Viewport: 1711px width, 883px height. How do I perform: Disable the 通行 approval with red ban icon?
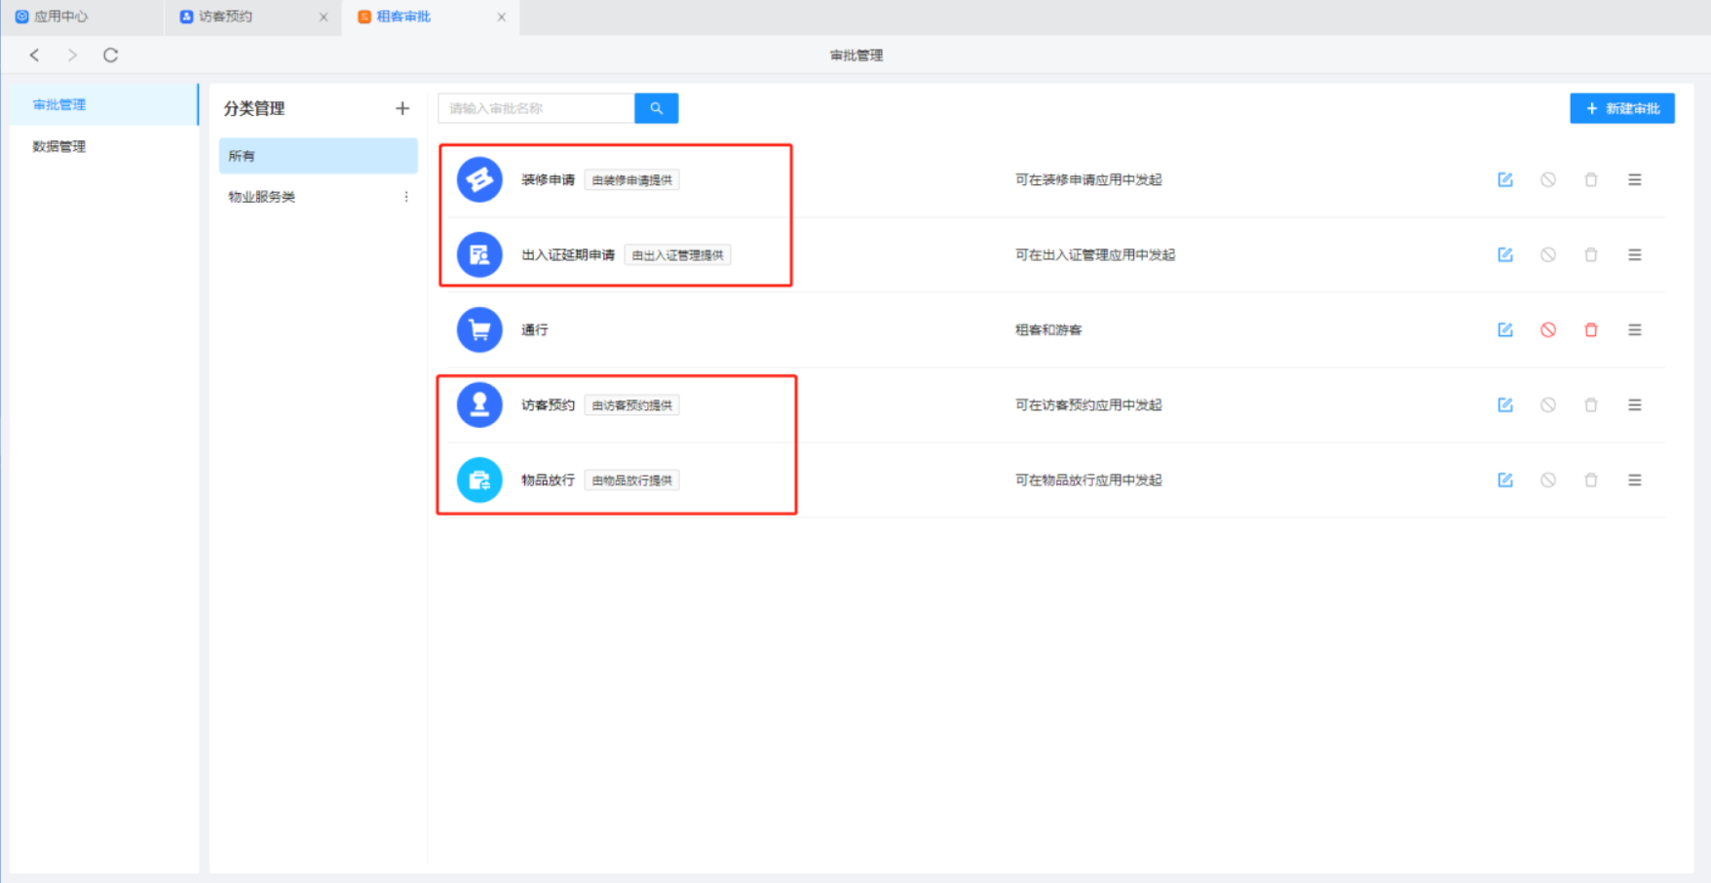pyautogui.click(x=1547, y=329)
